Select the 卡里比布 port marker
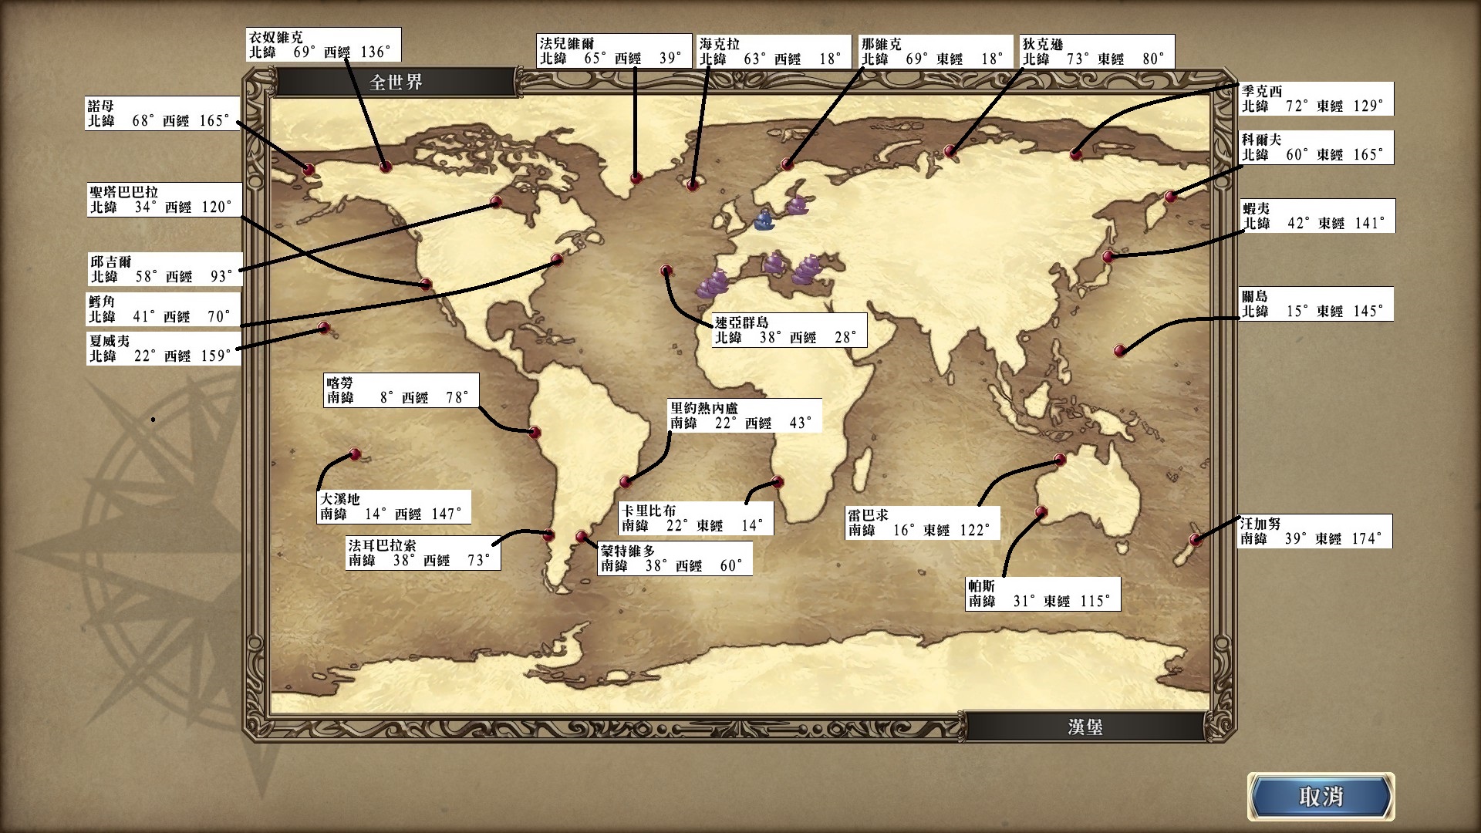This screenshot has width=1481, height=833. point(778,482)
